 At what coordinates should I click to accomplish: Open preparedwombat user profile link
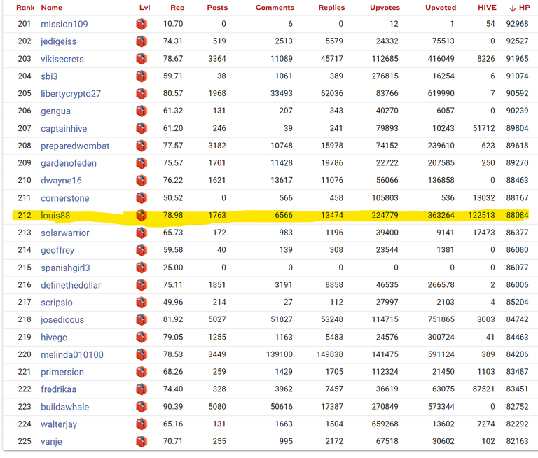pyautogui.click(x=75, y=146)
